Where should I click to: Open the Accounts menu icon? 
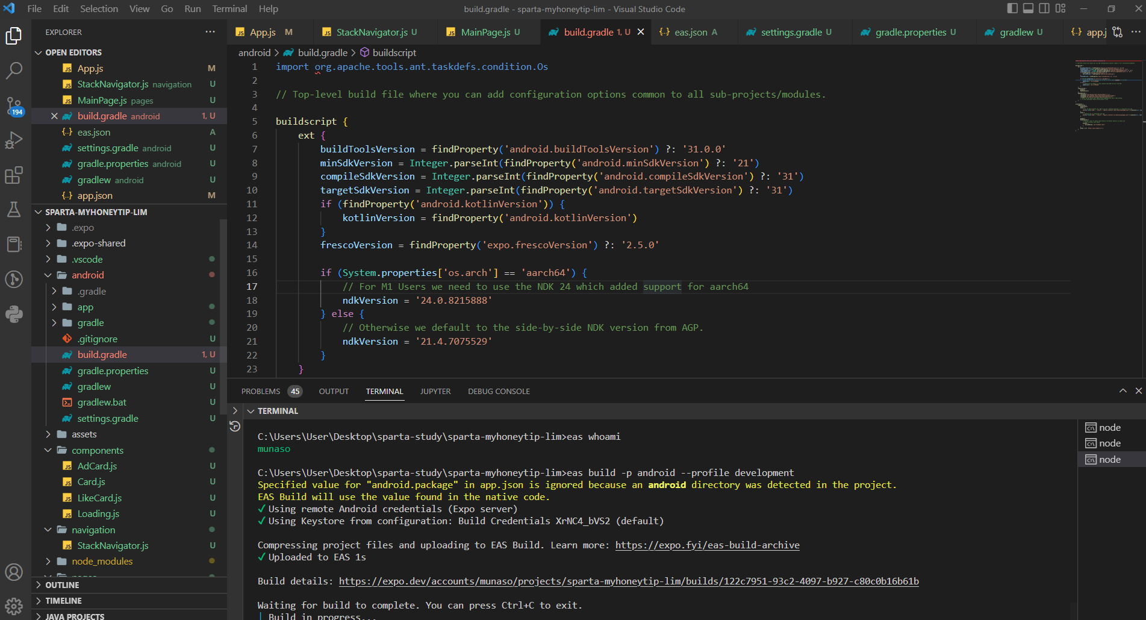[14, 572]
